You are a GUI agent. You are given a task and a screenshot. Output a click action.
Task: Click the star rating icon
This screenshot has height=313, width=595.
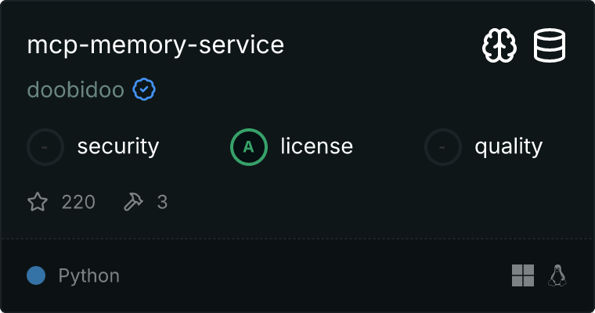[38, 203]
